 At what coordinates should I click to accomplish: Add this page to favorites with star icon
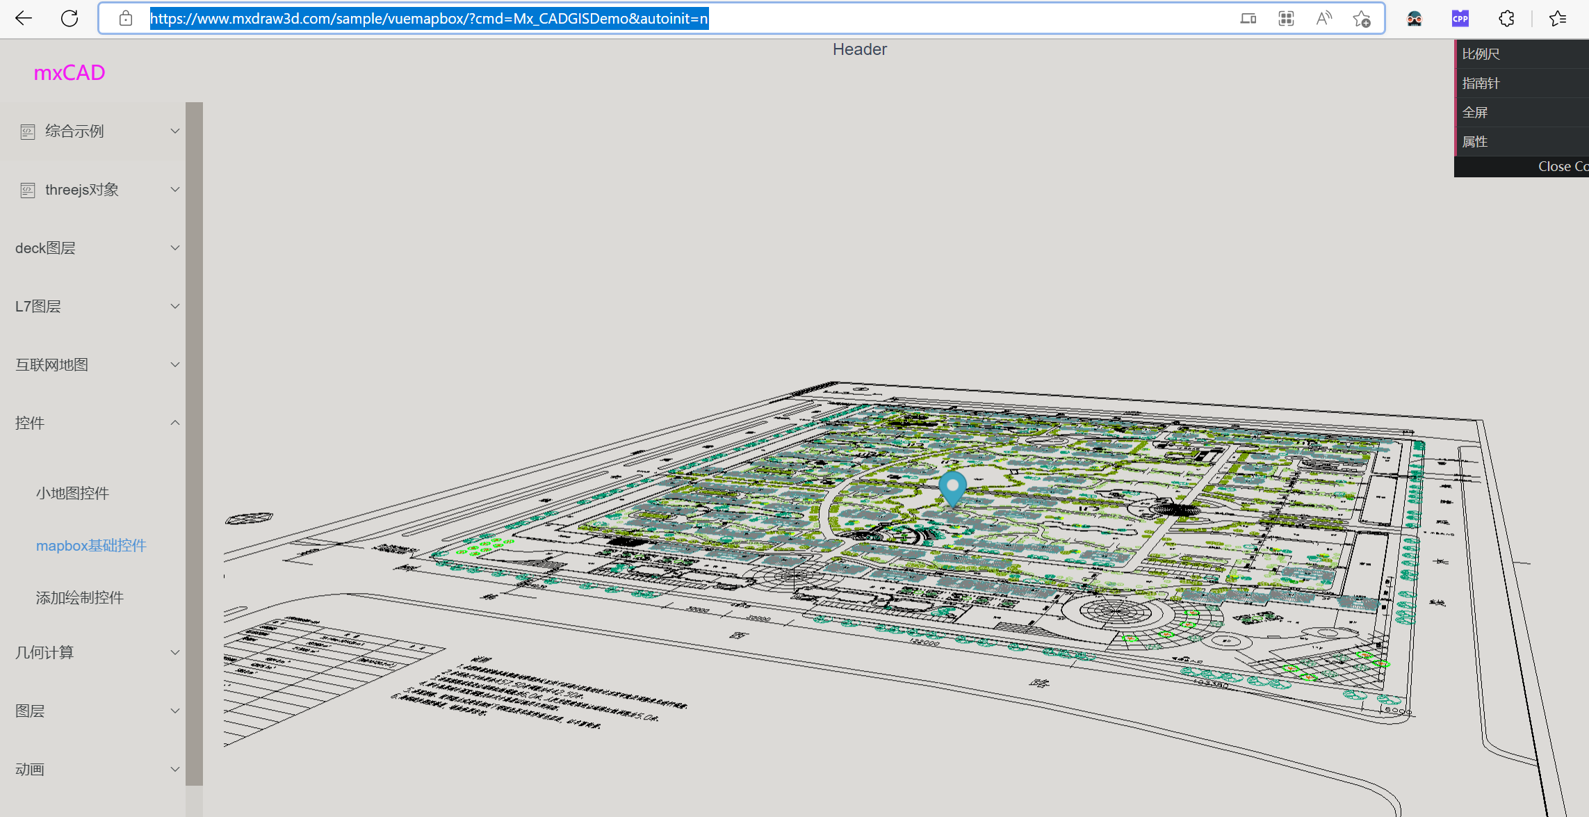[1362, 19]
